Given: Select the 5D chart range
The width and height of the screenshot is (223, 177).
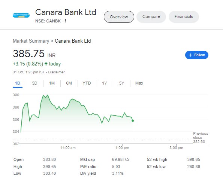Looking at the screenshot, I should tap(34, 83).
